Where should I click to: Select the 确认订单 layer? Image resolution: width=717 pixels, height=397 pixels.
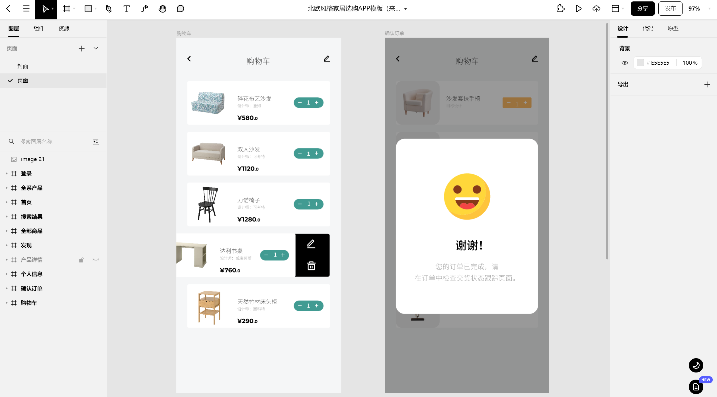point(53,288)
